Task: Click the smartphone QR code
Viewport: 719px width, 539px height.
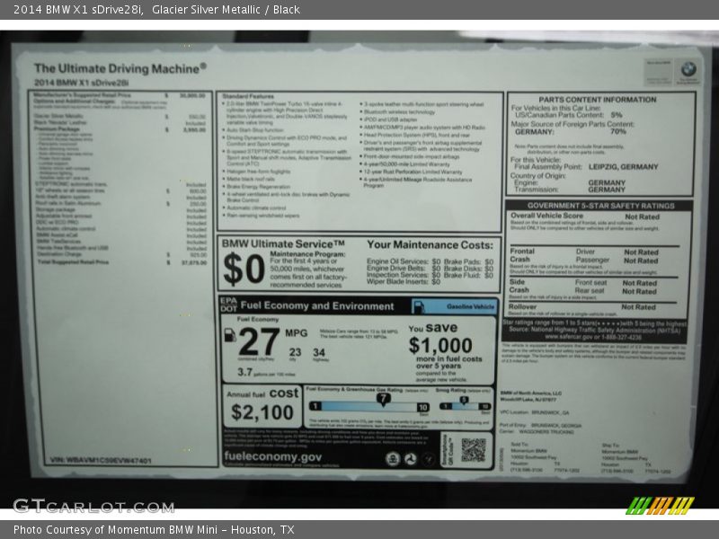Action: coord(473,449)
